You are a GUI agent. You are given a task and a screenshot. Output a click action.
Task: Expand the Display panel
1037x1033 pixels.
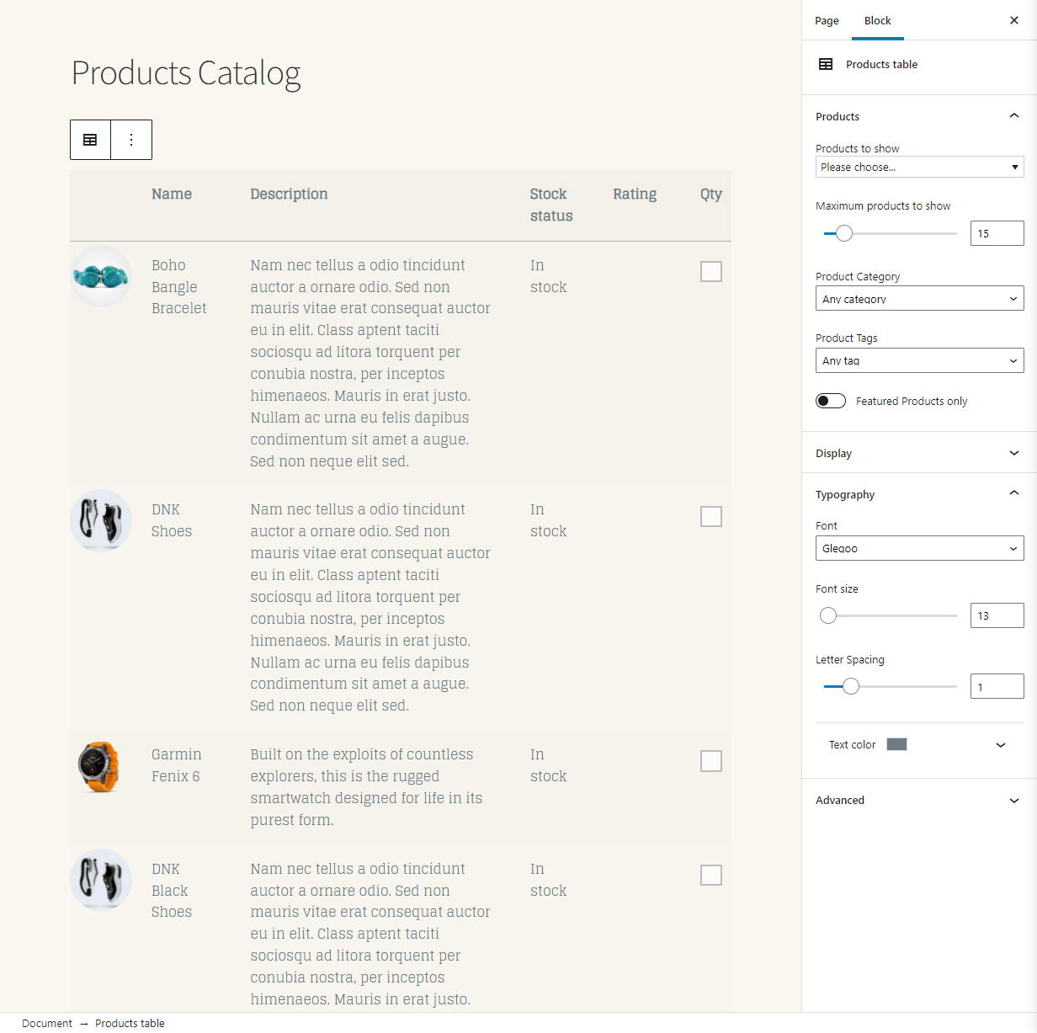pyautogui.click(x=919, y=453)
